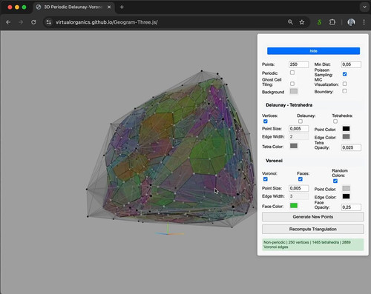The height and width of the screenshot is (294, 371).
Task: Open the Background color swatch
Action: pos(294,91)
